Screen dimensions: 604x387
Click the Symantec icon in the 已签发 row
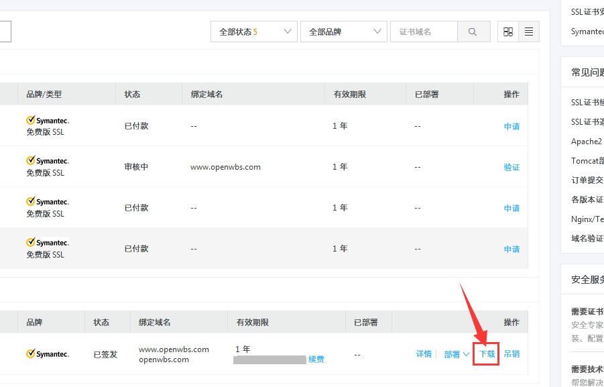pyautogui.click(x=47, y=353)
